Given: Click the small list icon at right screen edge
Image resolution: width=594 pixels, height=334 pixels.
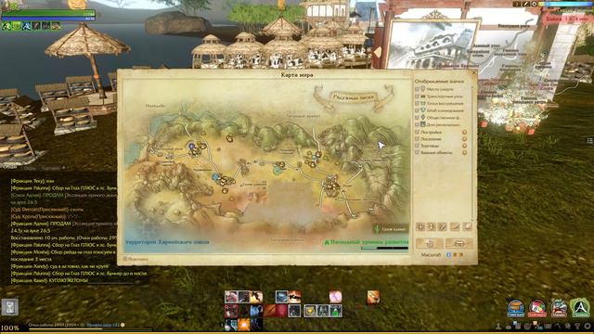Looking at the screenshot, I should click(590, 141).
